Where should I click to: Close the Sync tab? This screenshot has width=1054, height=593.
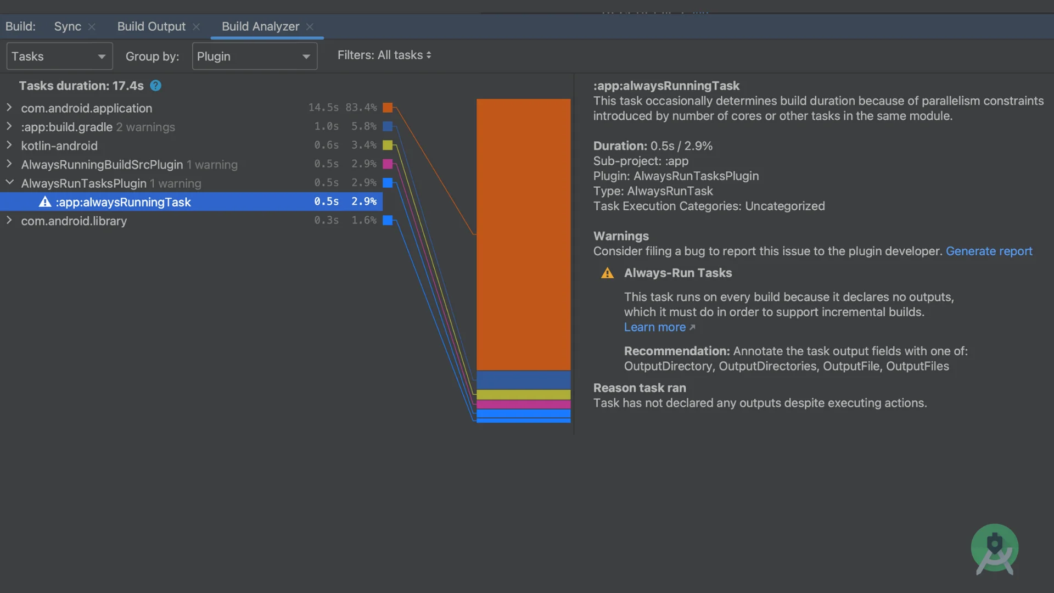point(92,26)
